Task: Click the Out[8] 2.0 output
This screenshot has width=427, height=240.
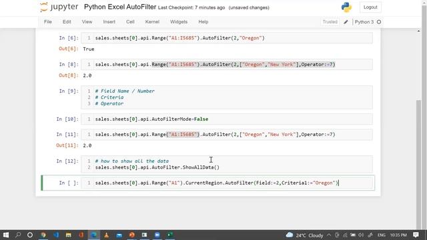Action: (87, 75)
